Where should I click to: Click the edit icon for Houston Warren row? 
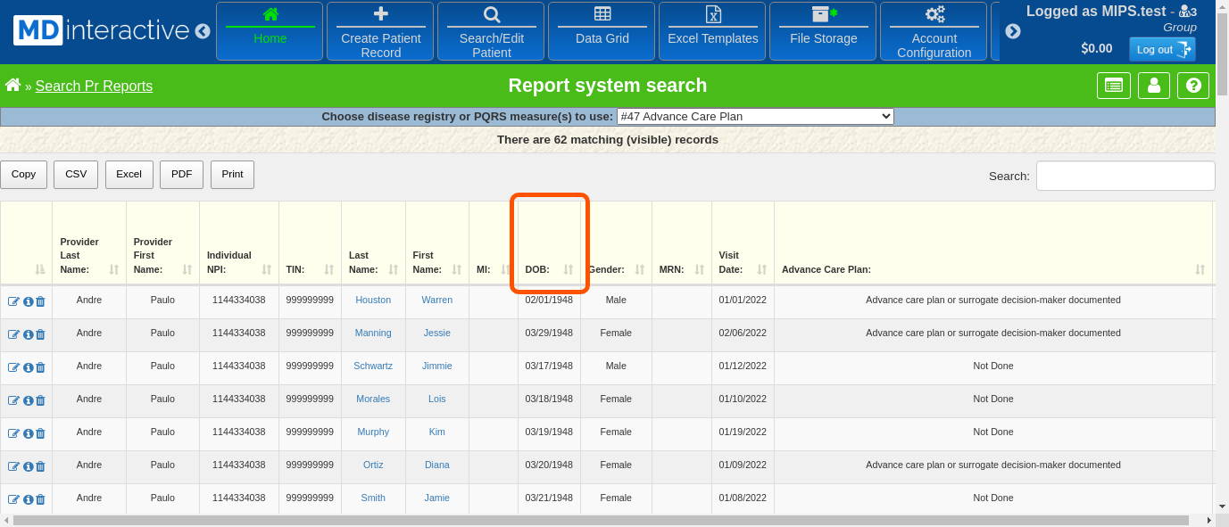[x=13, y=301]
